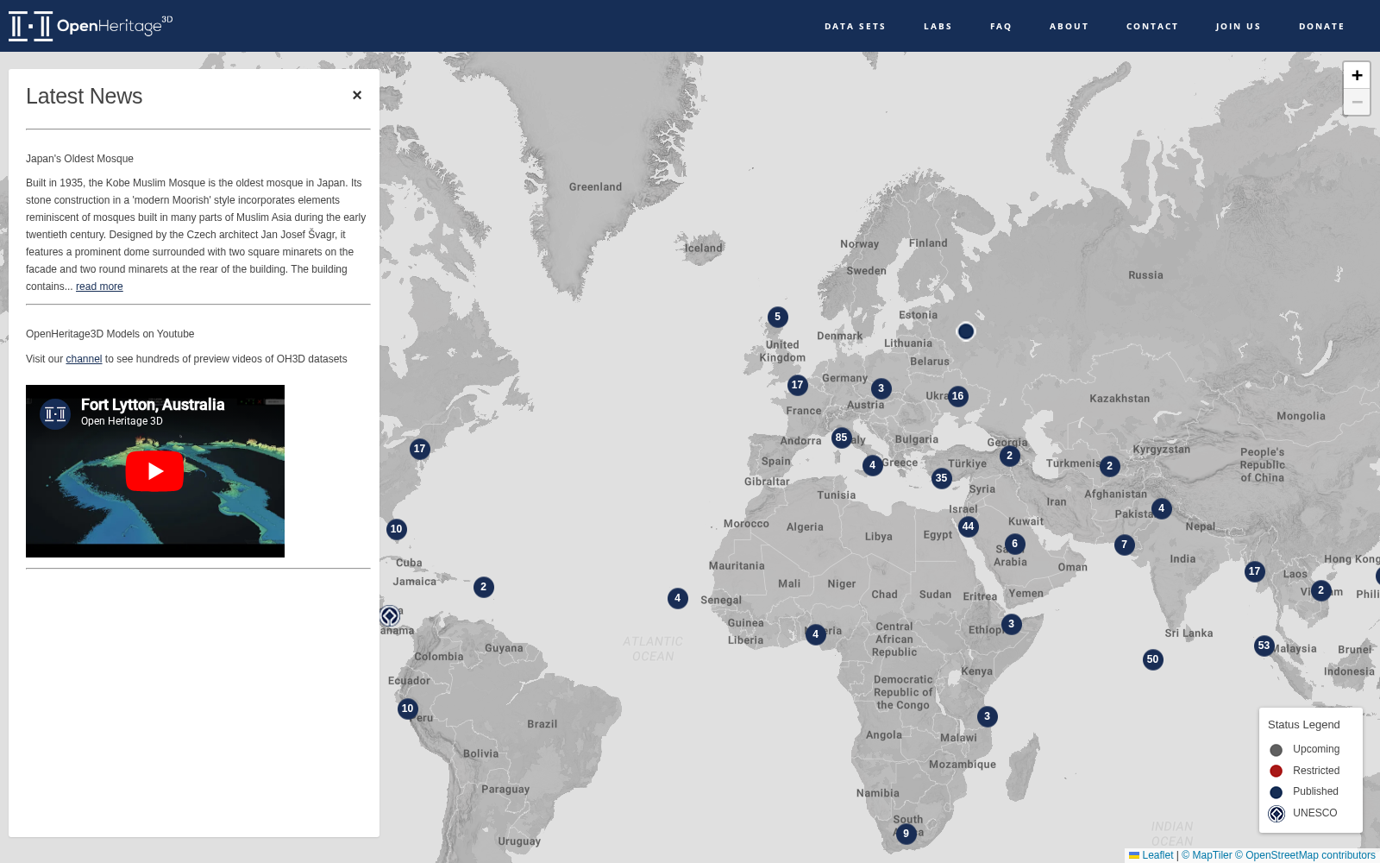
Task: Click the 'Japan's Oldest Mosque' headline
Action: 79,159
